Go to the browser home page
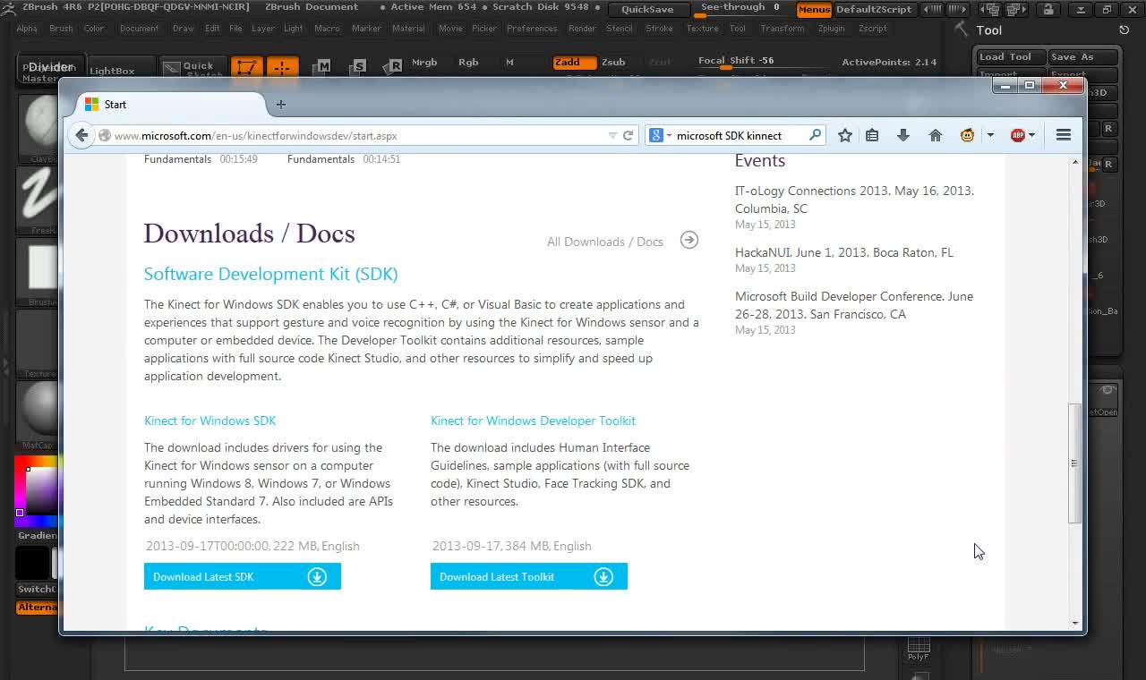This screenshot has width=1146, height=680. click(x=936, y=135)
